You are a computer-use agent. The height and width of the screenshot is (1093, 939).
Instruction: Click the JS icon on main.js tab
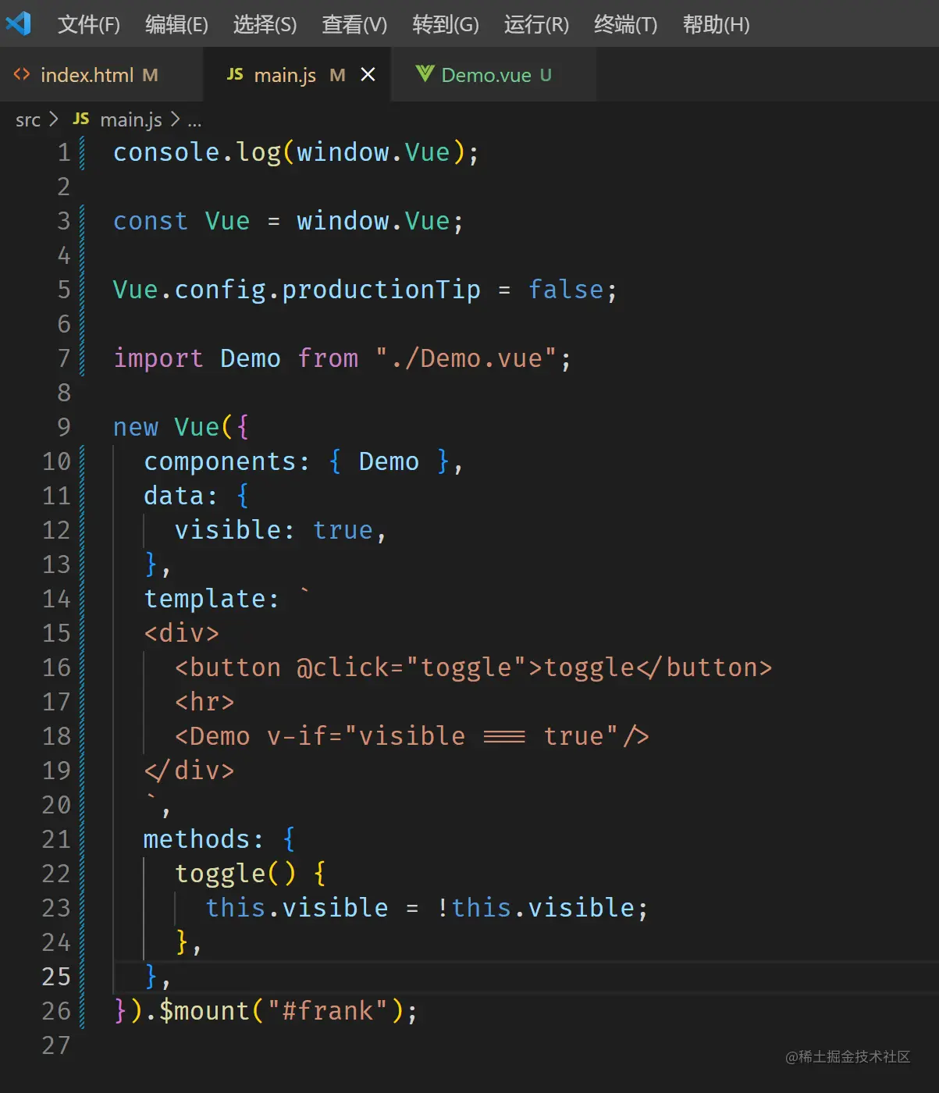(x=234, y=74)
